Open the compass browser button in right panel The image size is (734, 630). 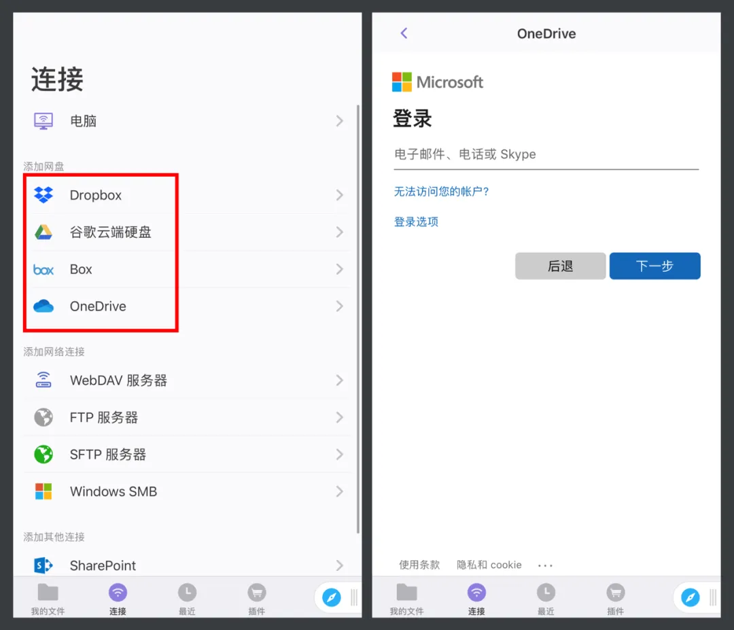tap(691, 597)
